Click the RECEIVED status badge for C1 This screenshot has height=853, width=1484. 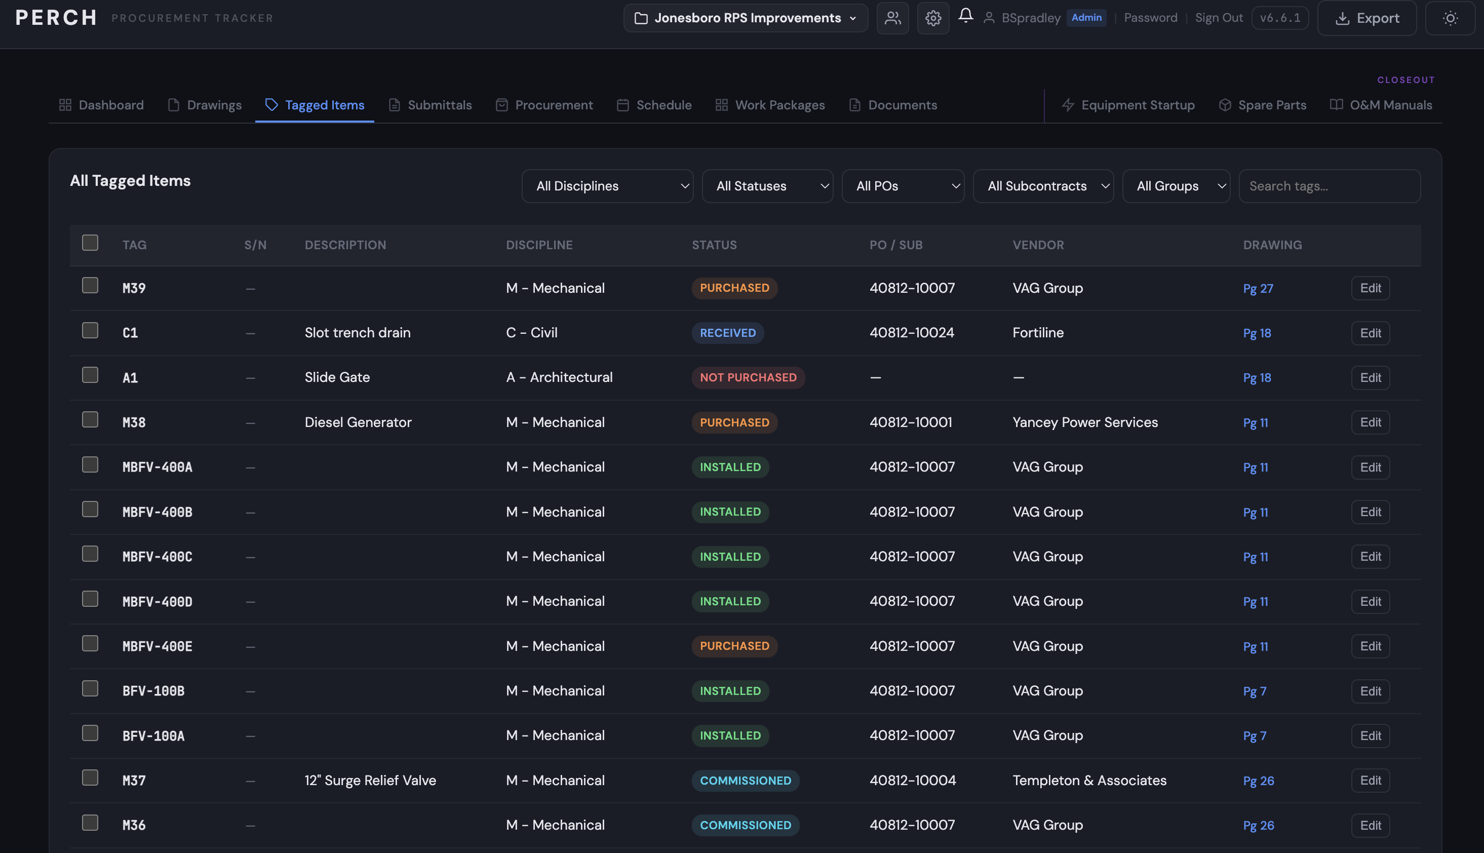(727, 333)
